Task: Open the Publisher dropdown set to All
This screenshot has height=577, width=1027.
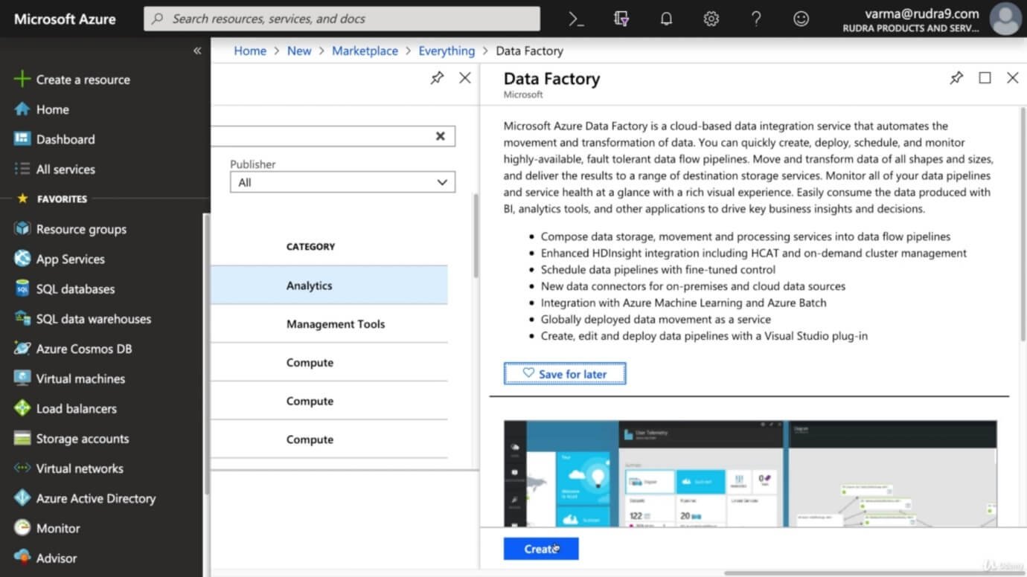Action: click(342, 182)
